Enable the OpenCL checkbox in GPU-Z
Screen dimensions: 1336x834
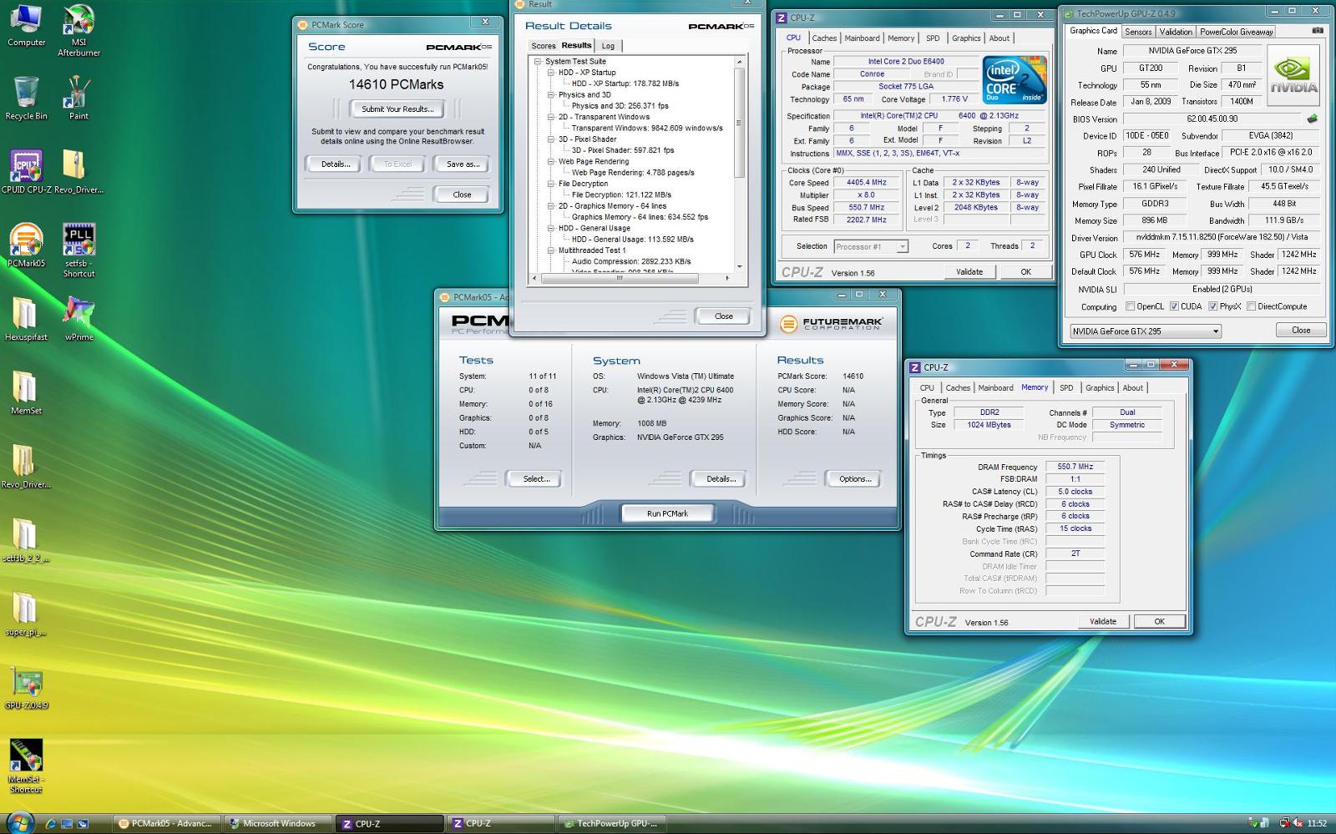coord(1130,306)
